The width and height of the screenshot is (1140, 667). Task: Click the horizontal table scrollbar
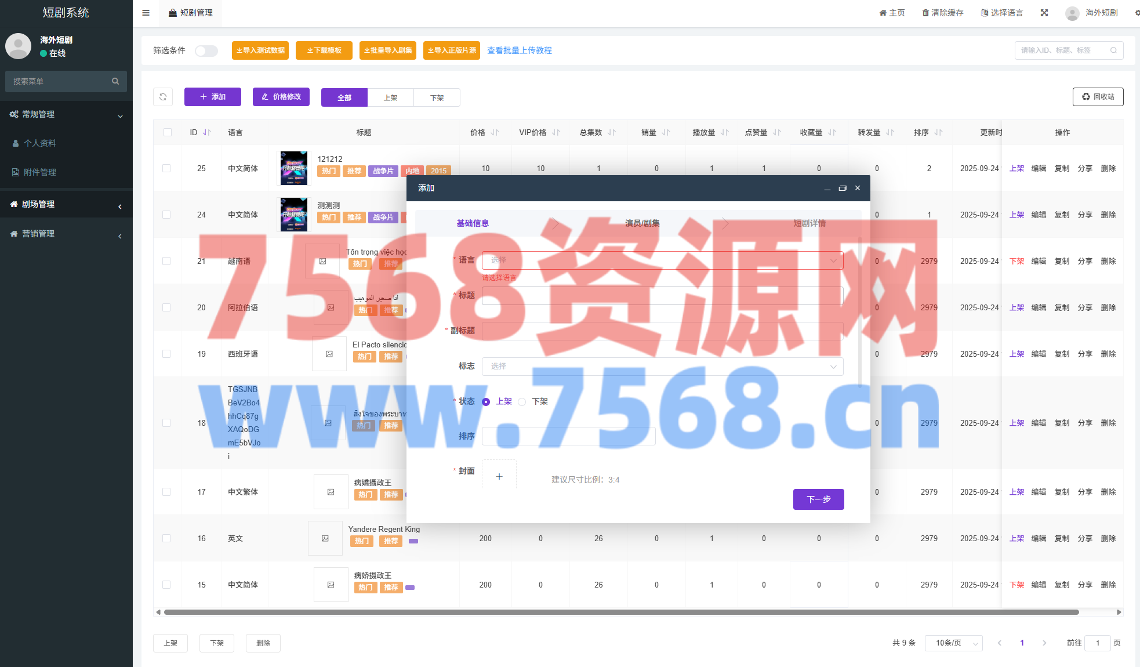(x=620, y=612)
